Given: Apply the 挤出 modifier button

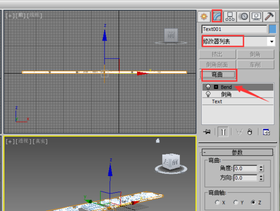Looking at the screenshot, I should 217,54.
